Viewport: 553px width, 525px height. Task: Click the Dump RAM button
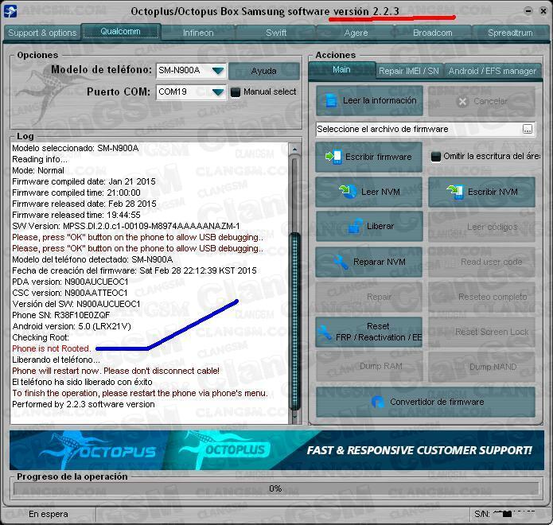369,367
